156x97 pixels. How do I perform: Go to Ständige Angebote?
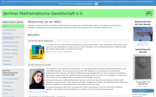(x=10, y=50)
